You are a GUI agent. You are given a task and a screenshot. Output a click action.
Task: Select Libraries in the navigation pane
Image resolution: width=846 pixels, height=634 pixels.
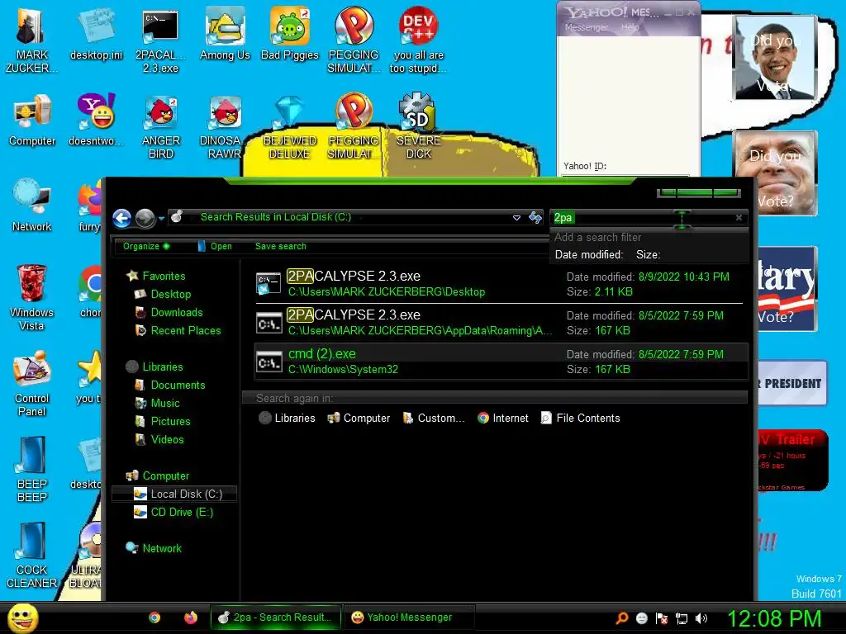coord(154,367)
